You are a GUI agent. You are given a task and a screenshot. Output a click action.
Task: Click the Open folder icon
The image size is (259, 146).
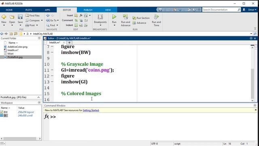[12, 17]
